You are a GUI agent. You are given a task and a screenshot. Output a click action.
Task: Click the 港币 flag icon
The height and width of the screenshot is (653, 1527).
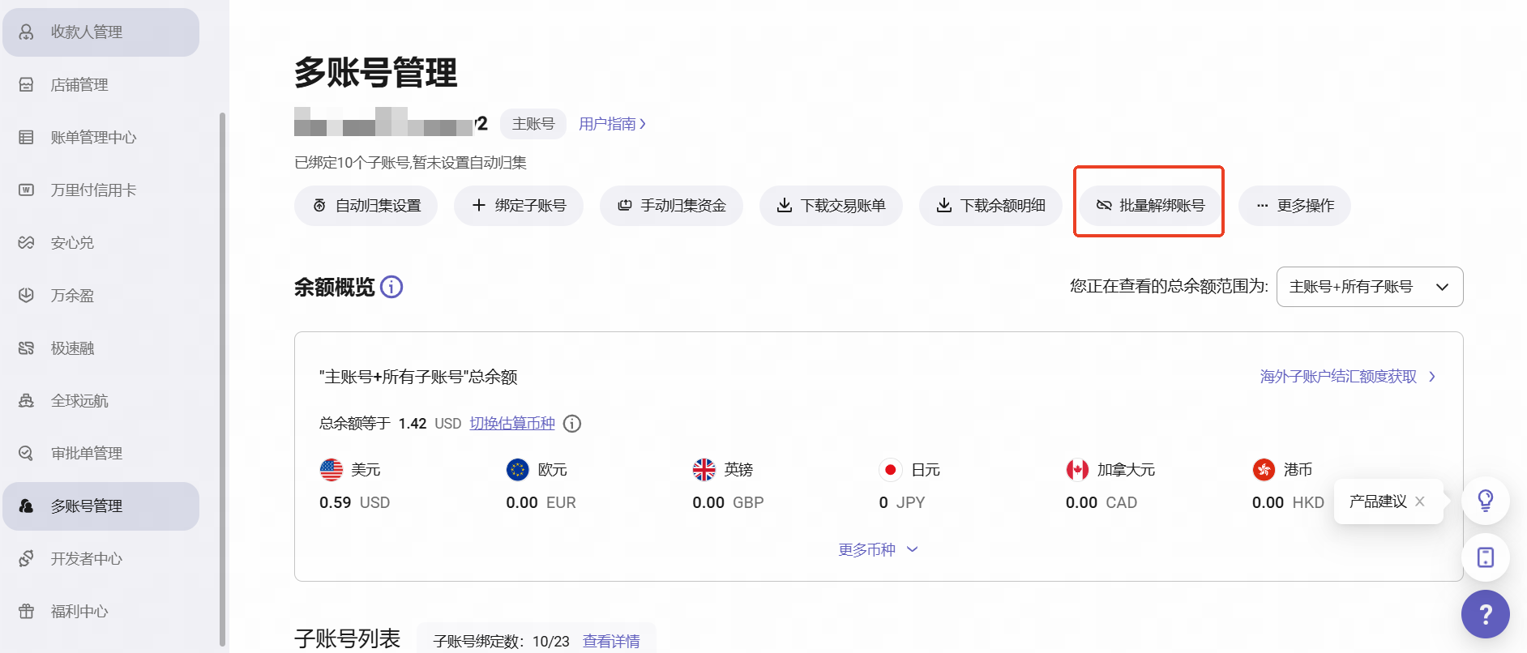click(x=1264, y=470)
